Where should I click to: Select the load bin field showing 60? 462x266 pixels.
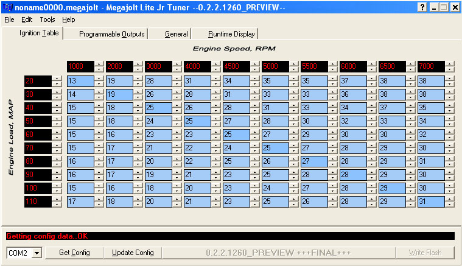click(38, 135)
